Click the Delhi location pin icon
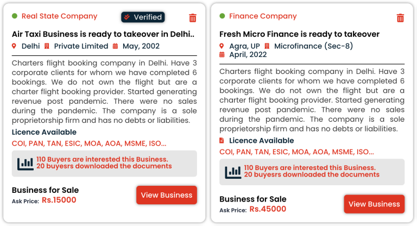 point(14,46)
